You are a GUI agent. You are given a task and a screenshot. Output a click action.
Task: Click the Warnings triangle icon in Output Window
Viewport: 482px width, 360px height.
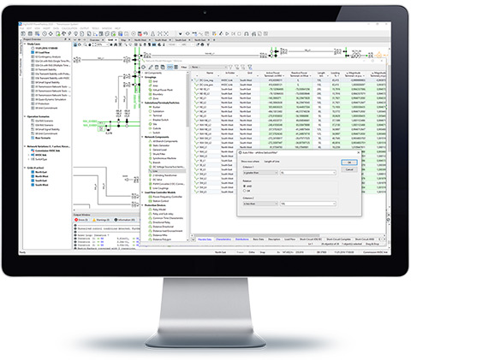tap(94, 220)
